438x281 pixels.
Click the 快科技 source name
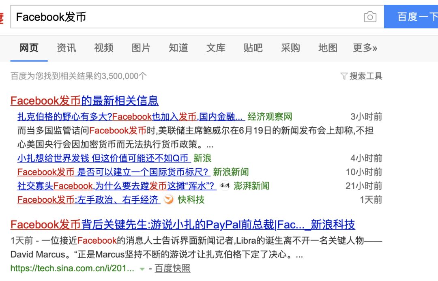point(191,200)
